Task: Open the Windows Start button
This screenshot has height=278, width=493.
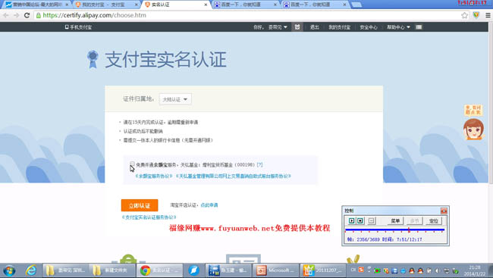Action: [x=9, y=270]
